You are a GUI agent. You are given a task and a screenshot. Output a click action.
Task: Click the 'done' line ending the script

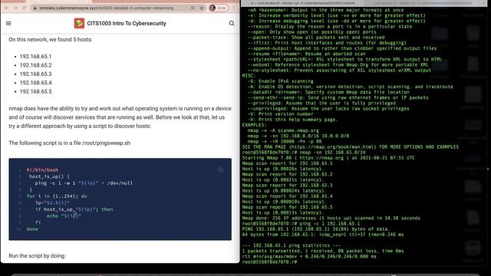[x=32, y=229]
